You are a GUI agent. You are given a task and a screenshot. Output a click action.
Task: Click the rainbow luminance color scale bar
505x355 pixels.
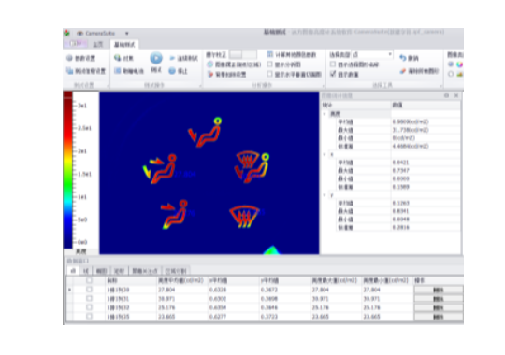tap(67, 170)
